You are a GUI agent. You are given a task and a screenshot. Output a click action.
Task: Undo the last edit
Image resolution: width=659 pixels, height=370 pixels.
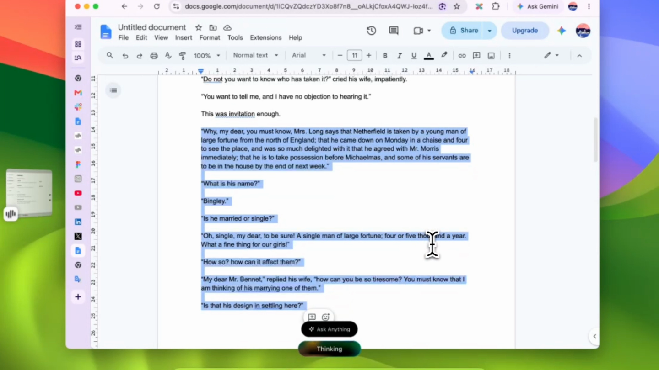click(x=125, y=56)
